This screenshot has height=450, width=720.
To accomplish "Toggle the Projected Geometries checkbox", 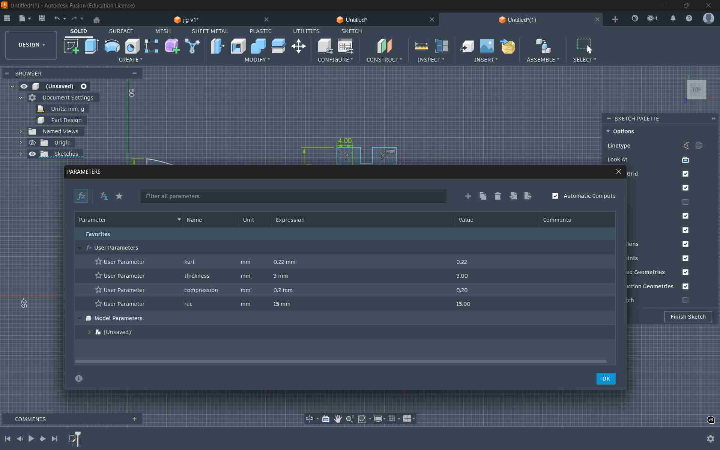I will click(685, 272).
